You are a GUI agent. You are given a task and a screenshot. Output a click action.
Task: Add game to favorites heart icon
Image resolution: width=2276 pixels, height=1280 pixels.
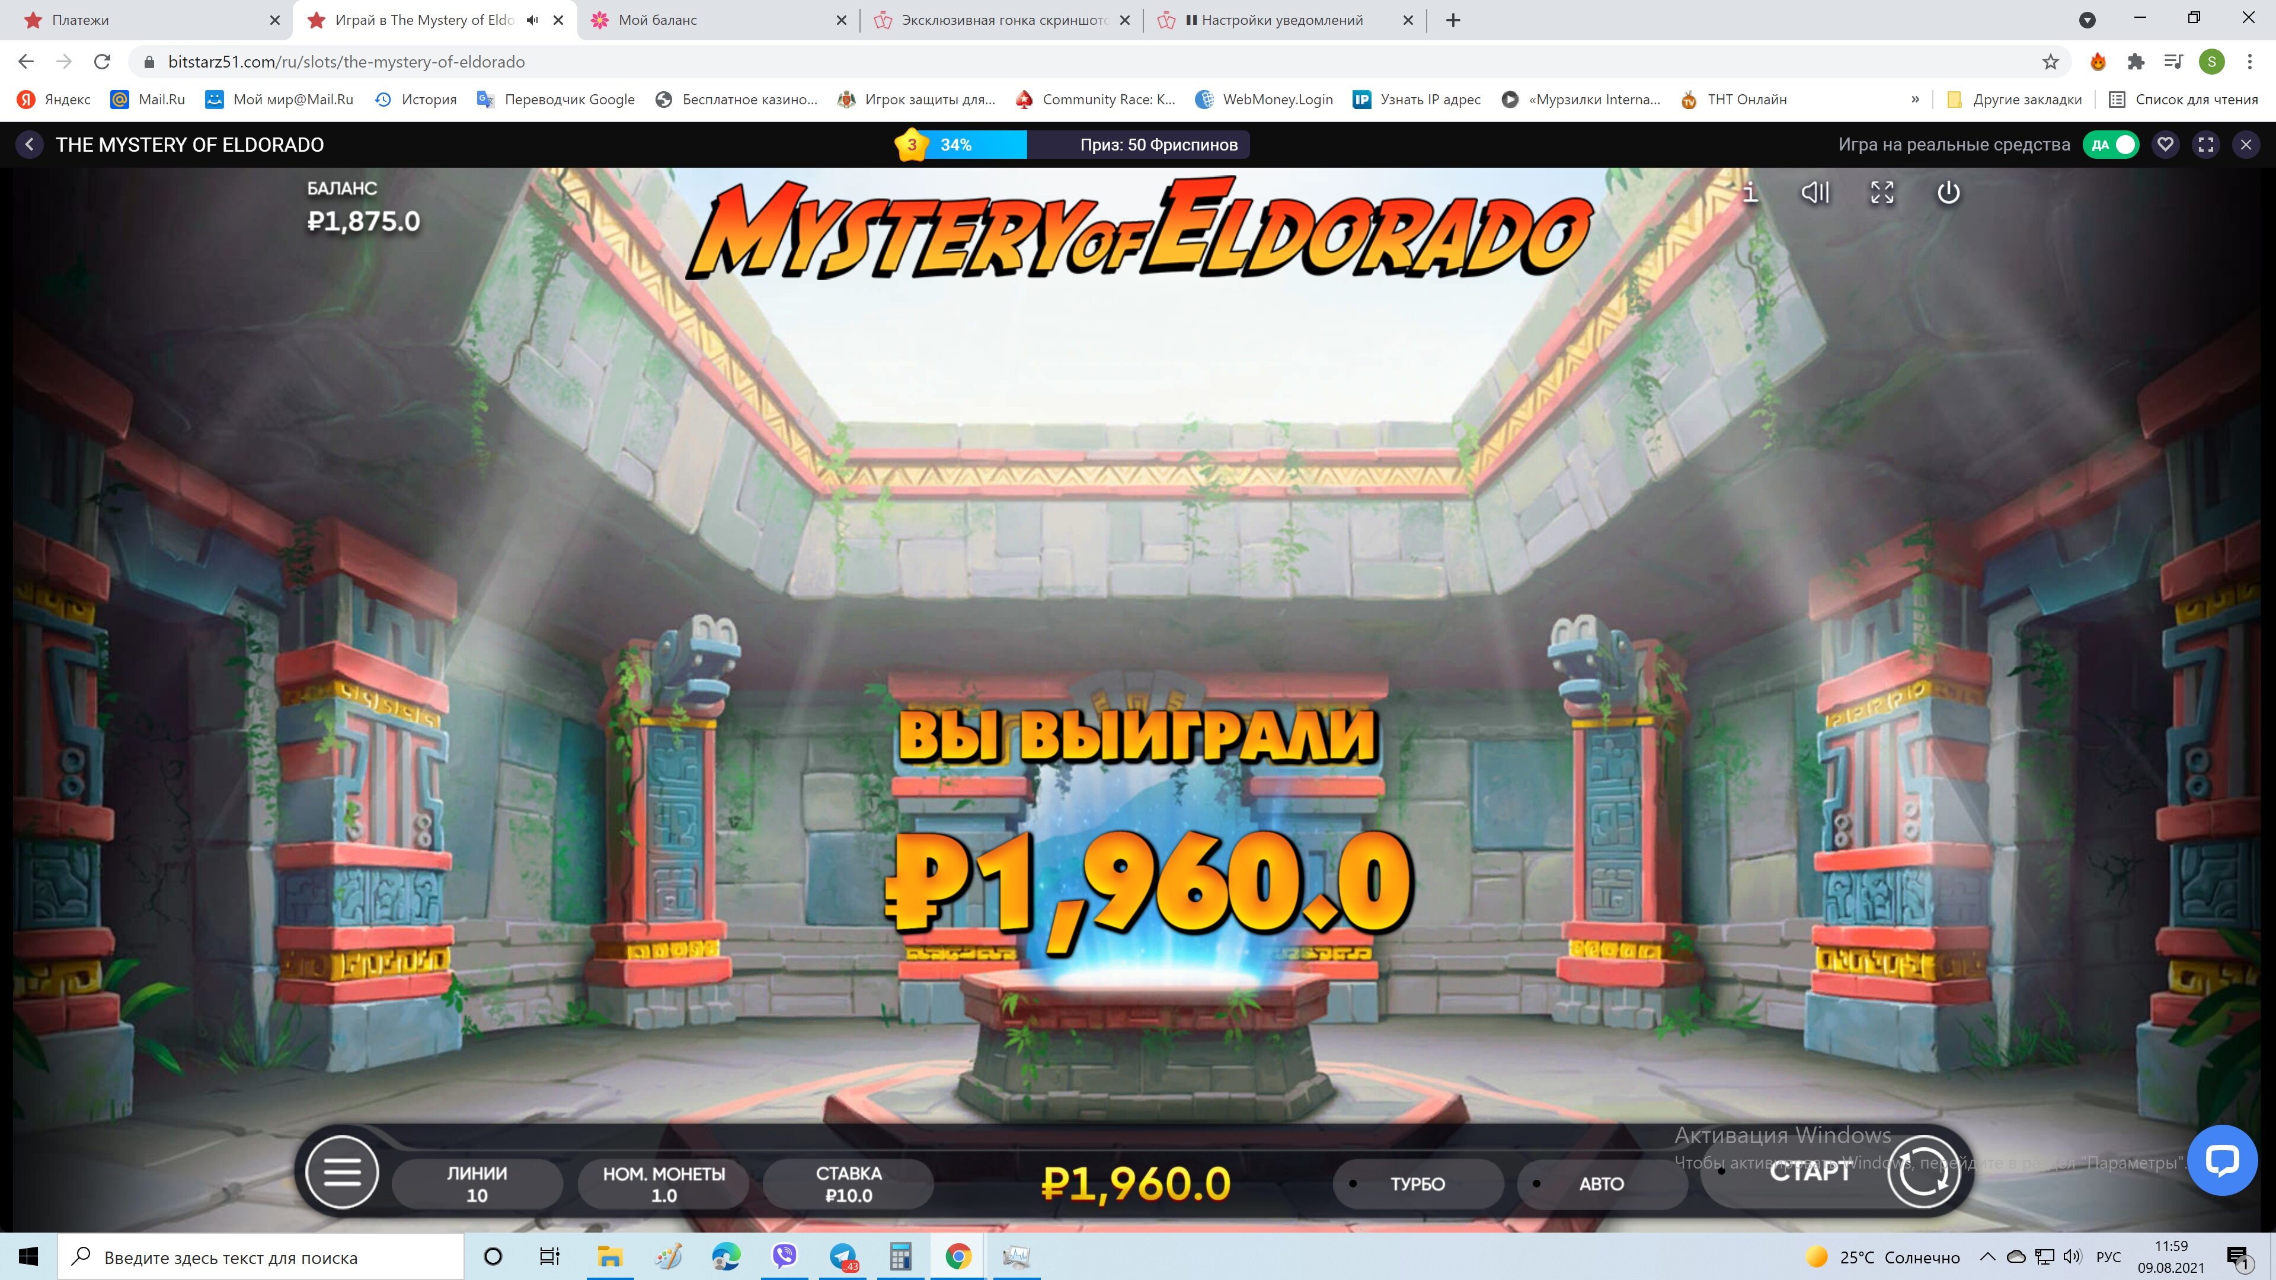point(2165,145)
